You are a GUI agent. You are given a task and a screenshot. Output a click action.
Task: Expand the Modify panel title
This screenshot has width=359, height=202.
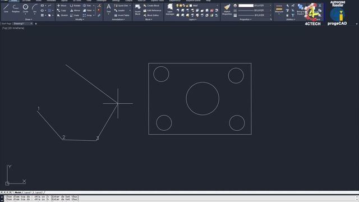(x=80, y=20)
